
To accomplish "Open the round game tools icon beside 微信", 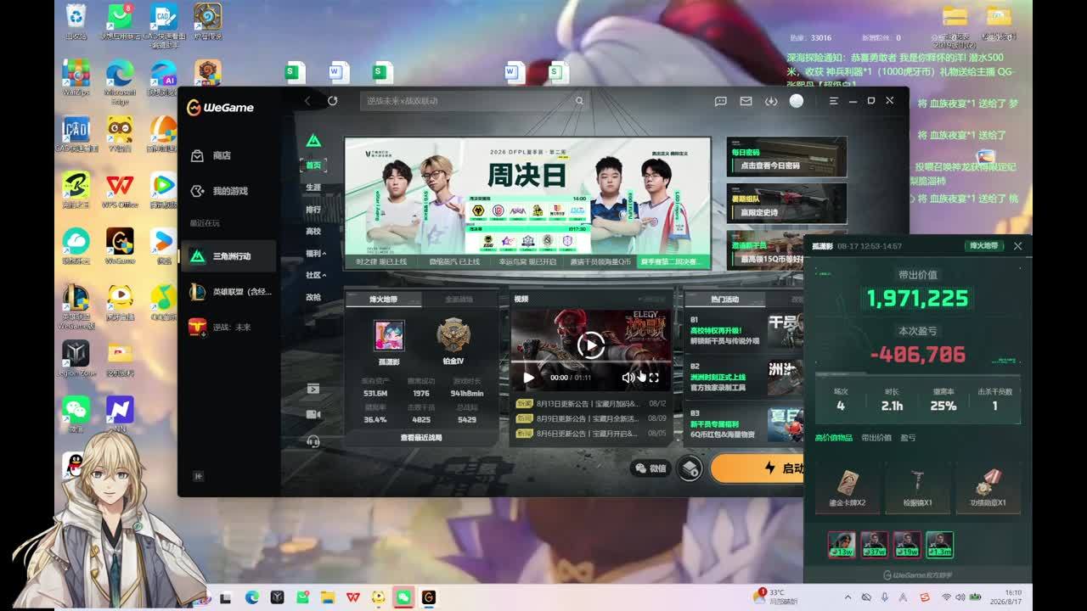I will click(690, 468).
